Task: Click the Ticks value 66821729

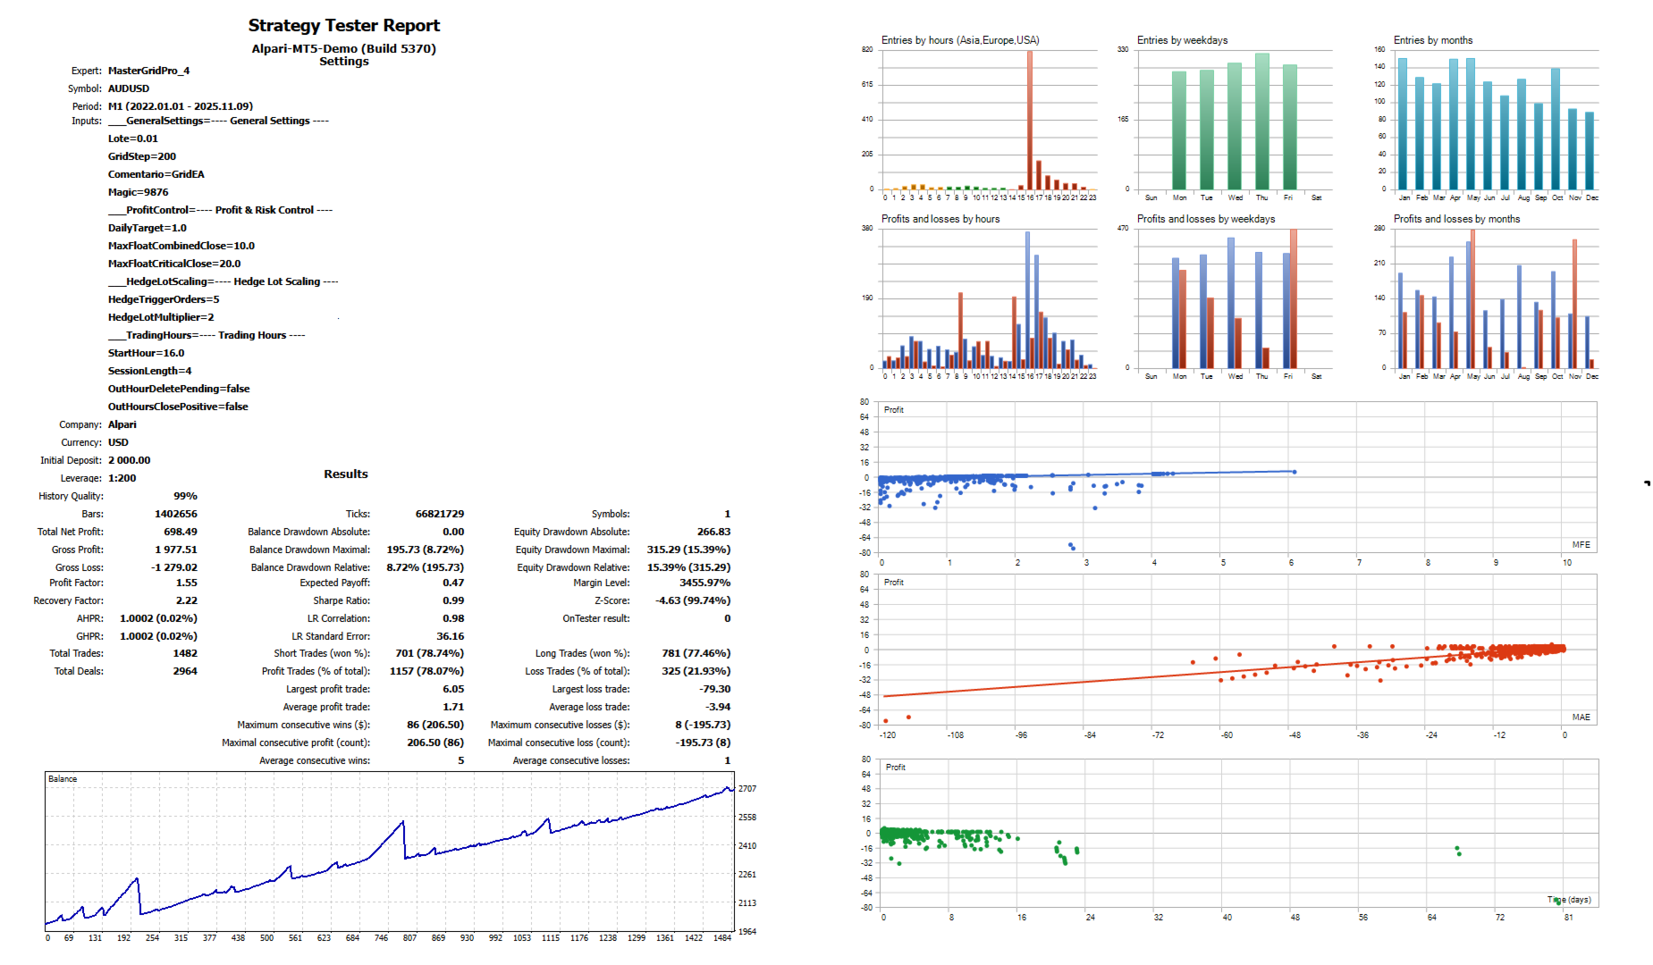Action: pyautogui.click(x=440, y=514)
